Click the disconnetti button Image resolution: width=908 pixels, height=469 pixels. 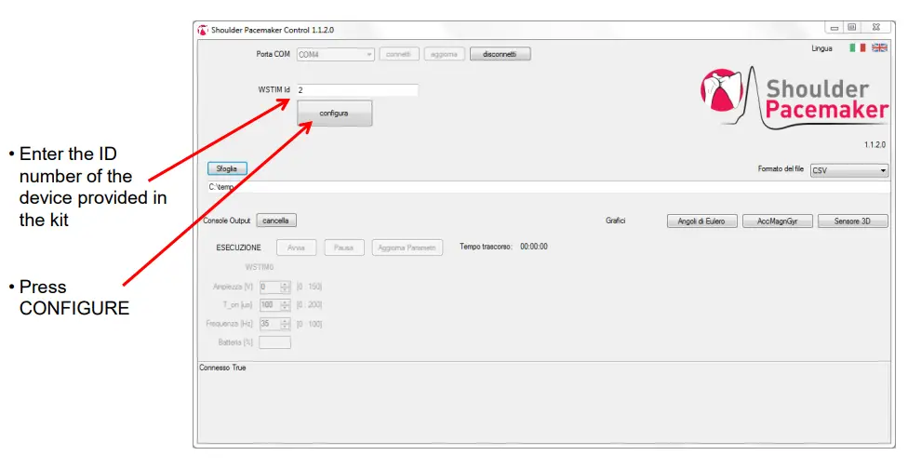point(500,54)
